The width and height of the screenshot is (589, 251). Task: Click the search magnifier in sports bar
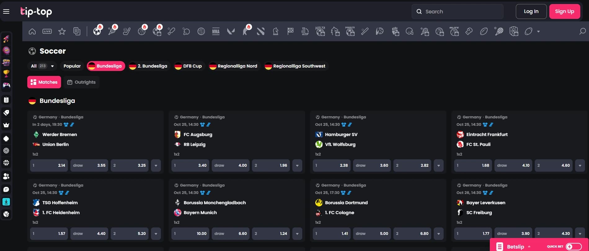[x=582, y=31]
